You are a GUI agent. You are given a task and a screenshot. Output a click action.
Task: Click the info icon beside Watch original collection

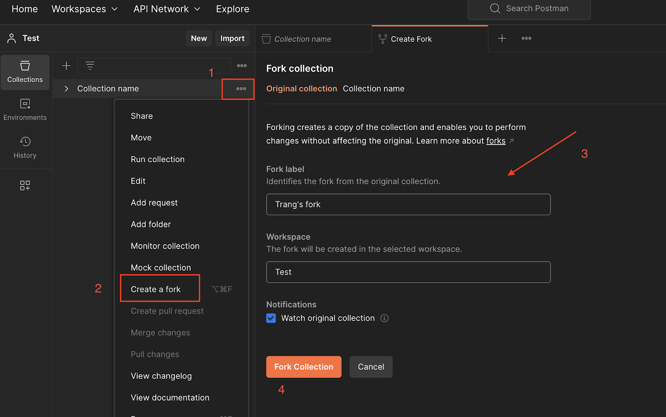click(385, 318)
